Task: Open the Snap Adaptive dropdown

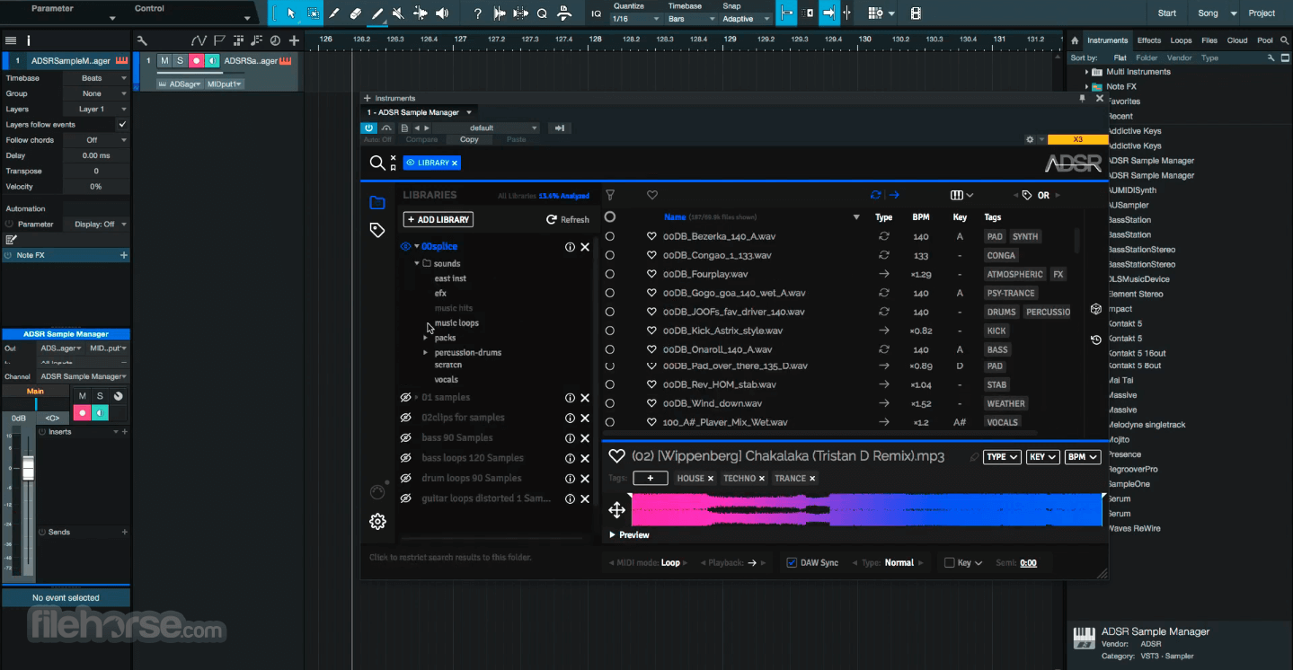Action: [747, 19]
